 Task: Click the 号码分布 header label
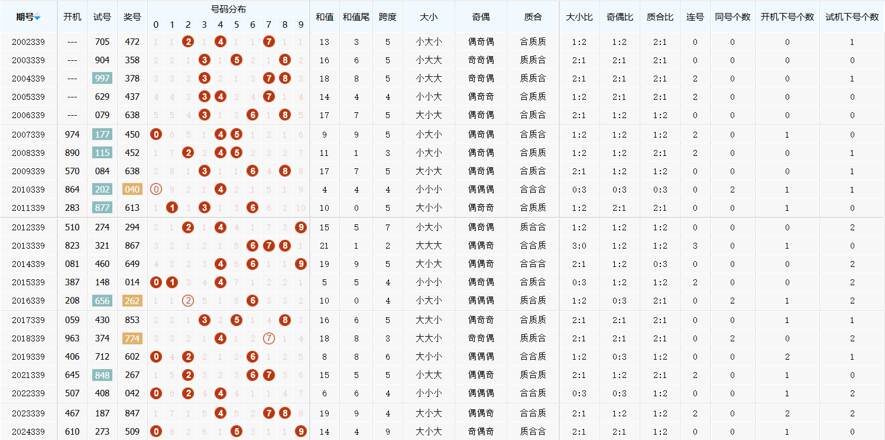pos(228,9)
